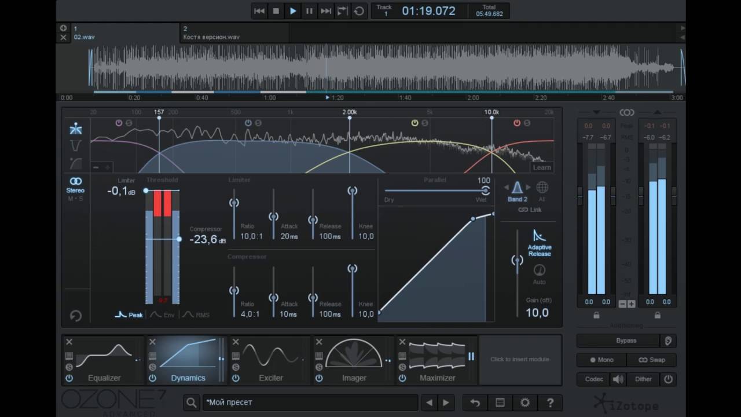
Task: Select next band with right arrow
Action: (x=528, y=188)
